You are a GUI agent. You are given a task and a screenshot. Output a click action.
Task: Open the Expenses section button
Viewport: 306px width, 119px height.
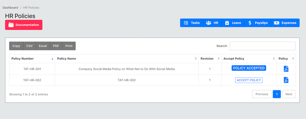[x=285, y=23]
